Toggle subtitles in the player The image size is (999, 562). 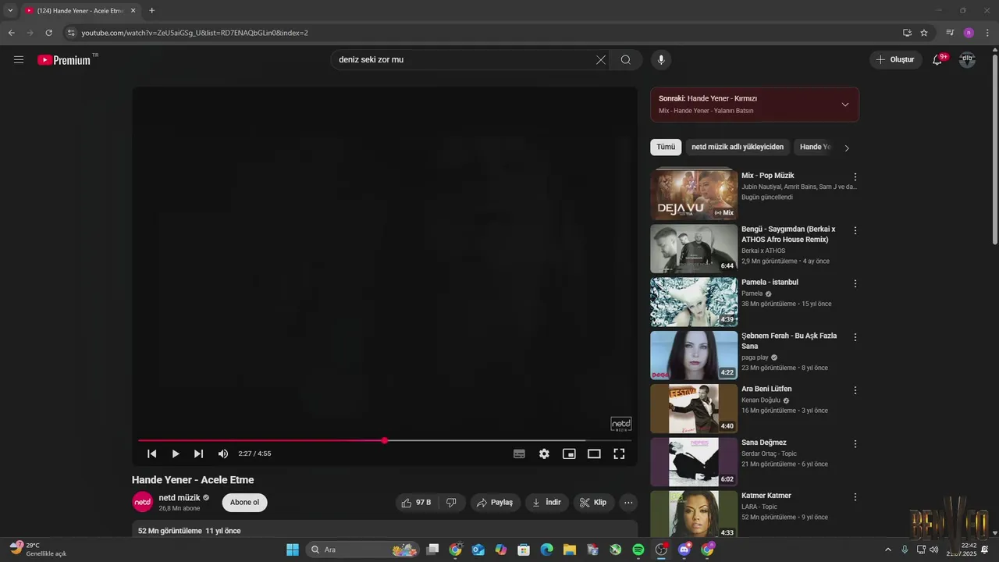tap(519, 454)
